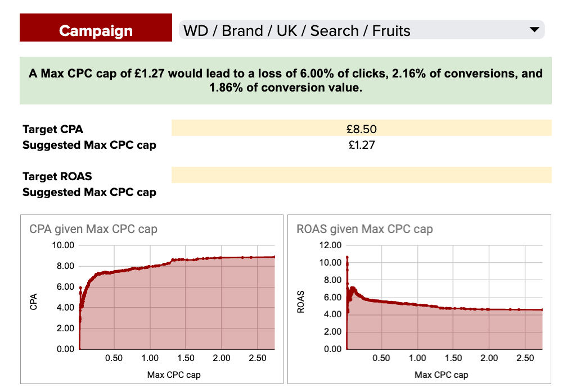Click the blank Suggested Max CPC cap for ROAS
The image size is (567, 388).
360,192
